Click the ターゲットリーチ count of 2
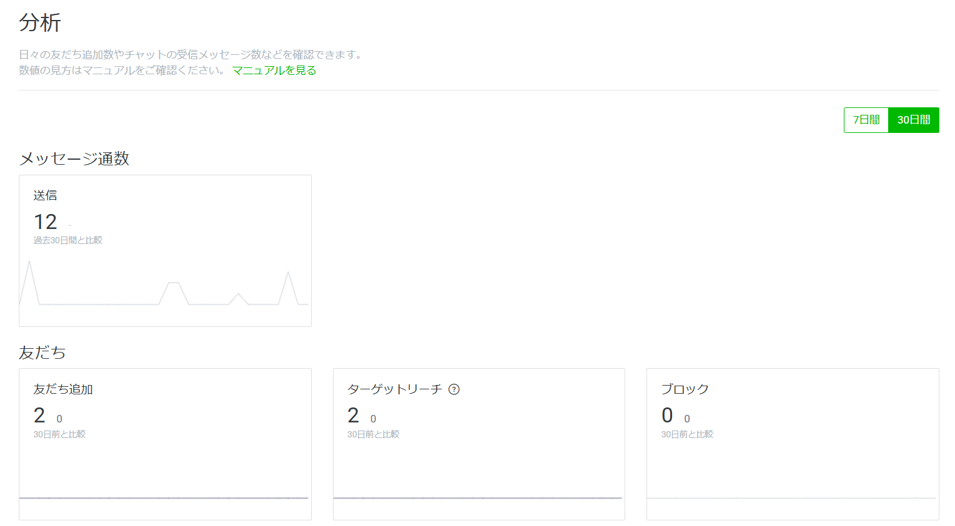Screen dimensions: 955x526 (354, 415)
